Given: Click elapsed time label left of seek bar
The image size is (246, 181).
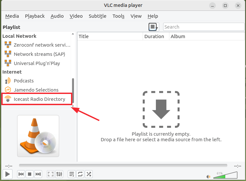Looking at the screenshot, I should click(x=9, y=166).
